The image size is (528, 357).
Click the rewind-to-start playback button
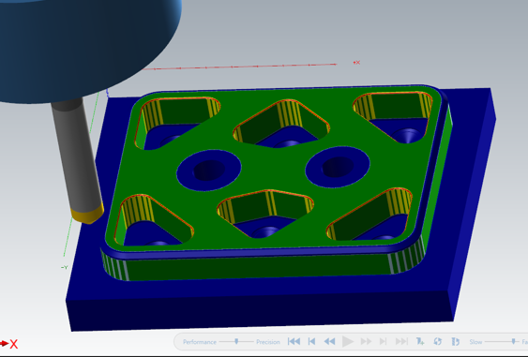294,341
